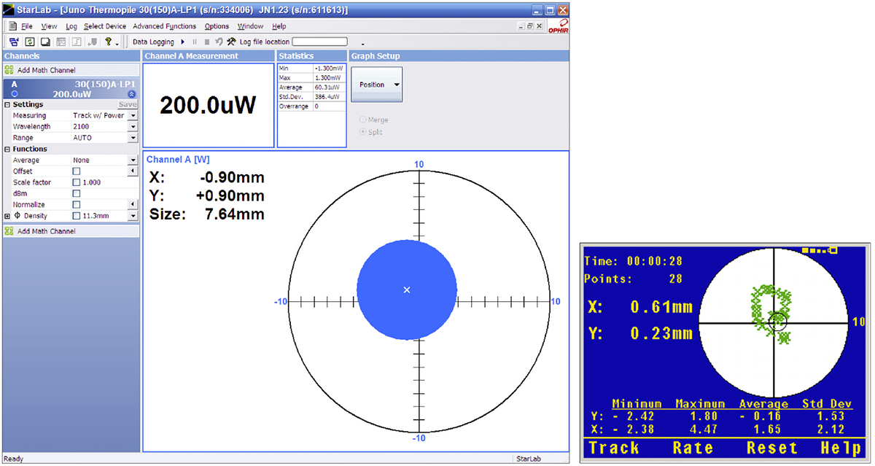The image size is (875, 466).
Task: Click Track on the meter display
Action: click(614, 448)
